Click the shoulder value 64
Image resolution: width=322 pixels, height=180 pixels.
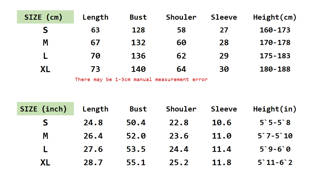click(x=181, y=69)
